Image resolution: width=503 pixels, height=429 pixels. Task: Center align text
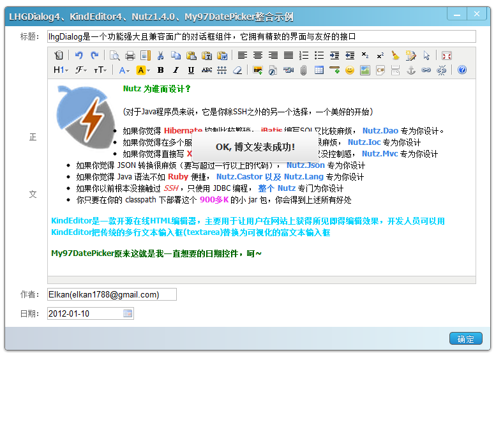point(258,56)
